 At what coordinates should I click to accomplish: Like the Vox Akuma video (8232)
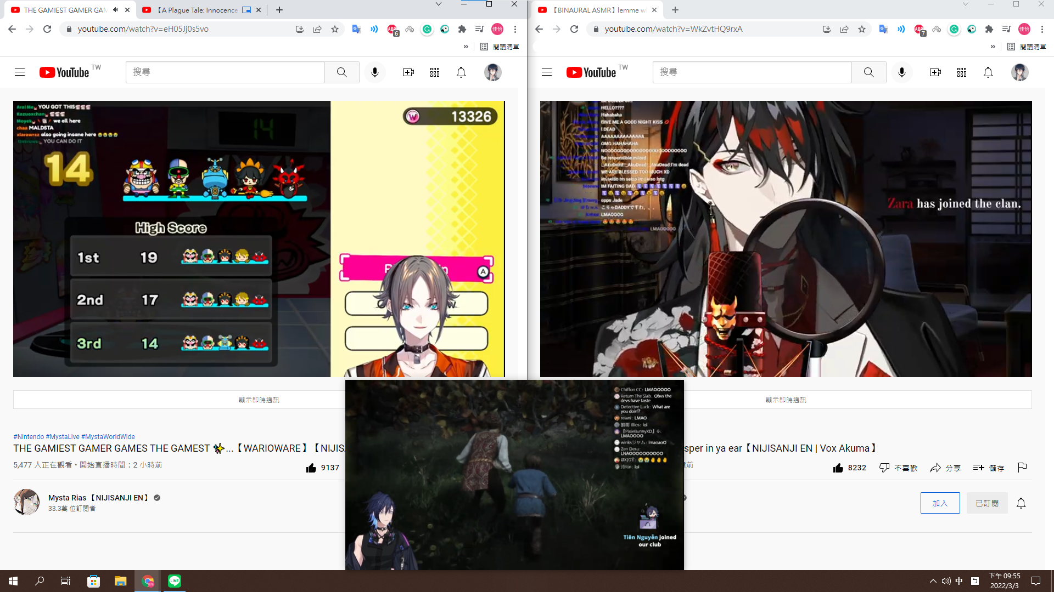point(849,468)
